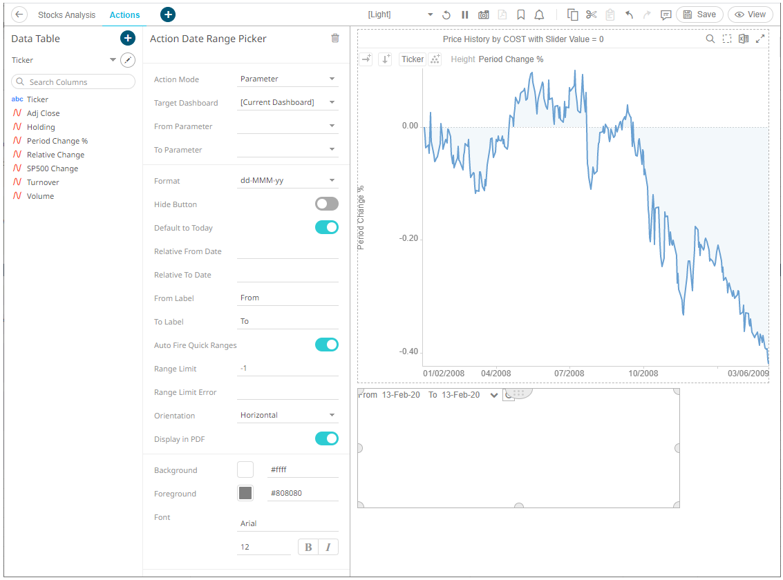The width and height of the screenshot is (783, 580).
Task: Click the Save button
Action: tap(699, 14)
